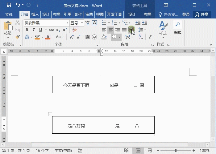The image size is (216, 154).
Task: Switch to Read Mode view
Action: pyautogui.click(x=126, y=150)
